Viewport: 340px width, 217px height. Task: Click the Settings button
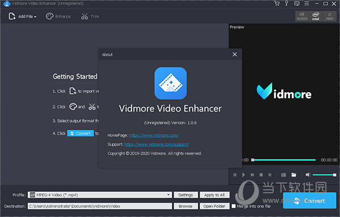186,195
